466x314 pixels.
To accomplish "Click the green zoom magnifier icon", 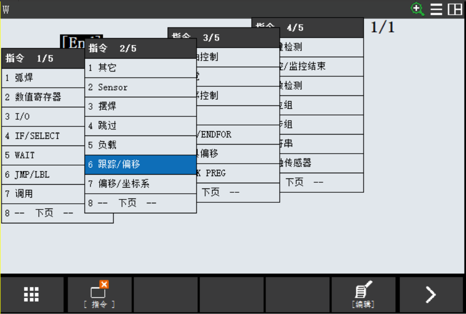I will [418, 9].
